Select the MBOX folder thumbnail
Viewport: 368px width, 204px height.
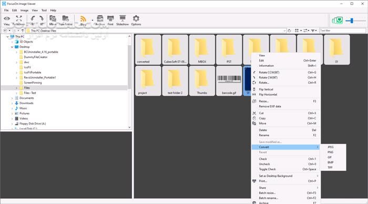pyautogui.click(x=202, y=49)
